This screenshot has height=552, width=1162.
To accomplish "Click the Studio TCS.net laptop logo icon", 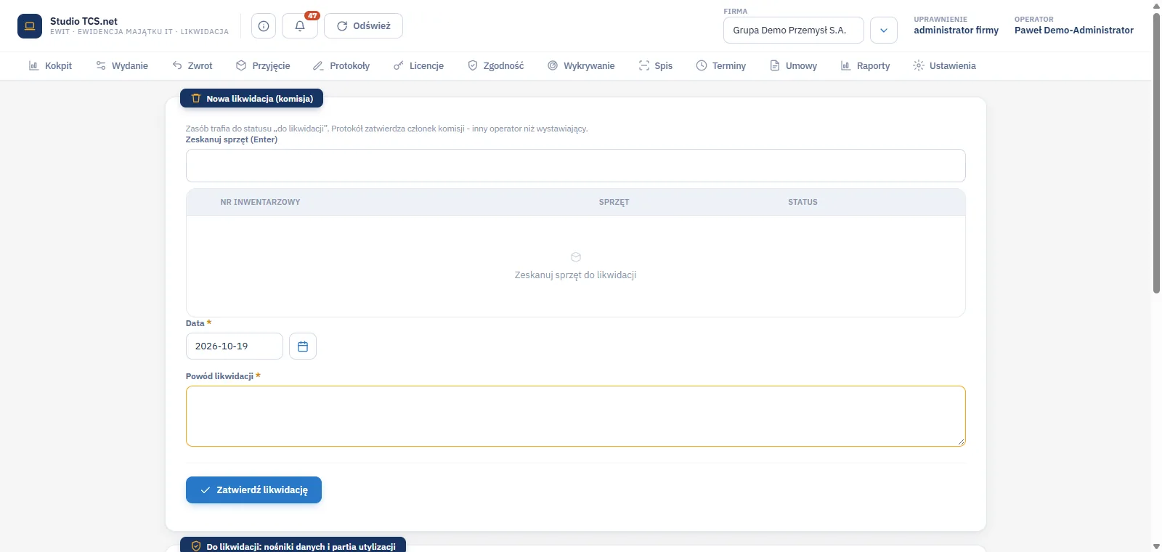I will click(x=30, y=26).
